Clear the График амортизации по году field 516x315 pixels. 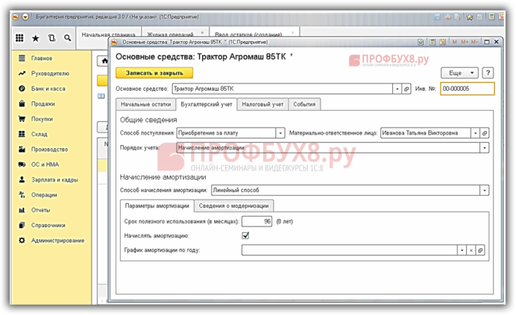(471, 250)
